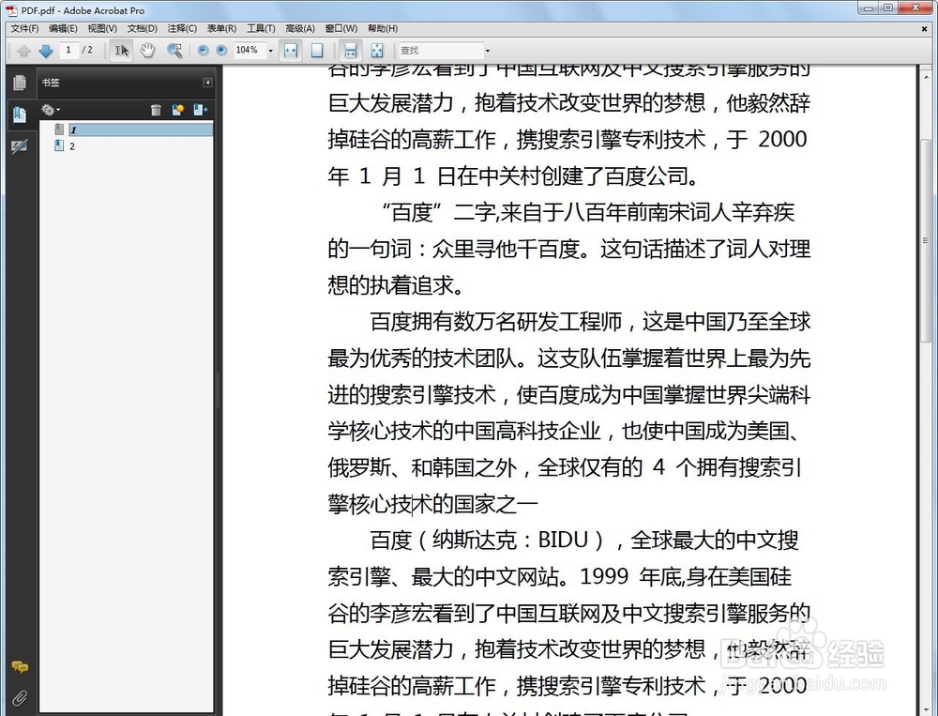Go to next page with down arrow
Image resolution: width=938 pixels, height=716 pixels.
(x=45, y=51)
